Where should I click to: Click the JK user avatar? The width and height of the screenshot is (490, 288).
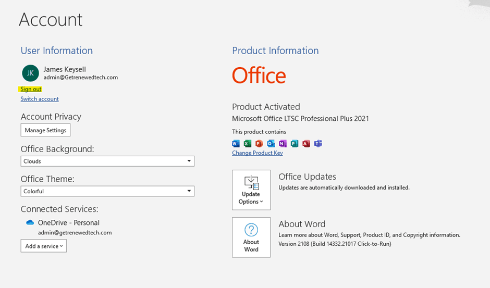(x=30, y=73)
